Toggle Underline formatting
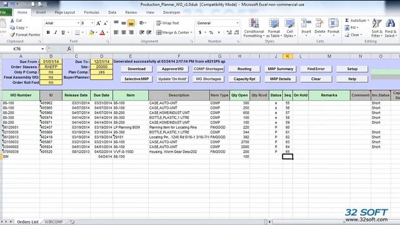 [63, 32]
